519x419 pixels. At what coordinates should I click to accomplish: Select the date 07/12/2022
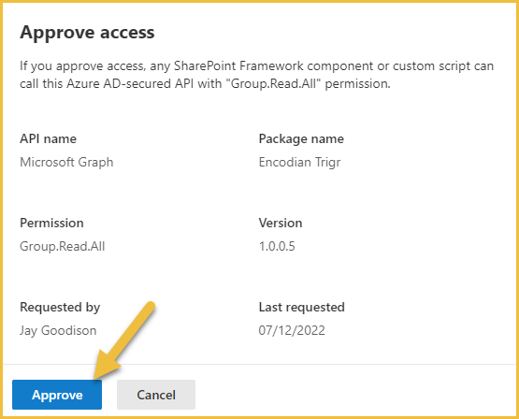(x=292, y=331)
